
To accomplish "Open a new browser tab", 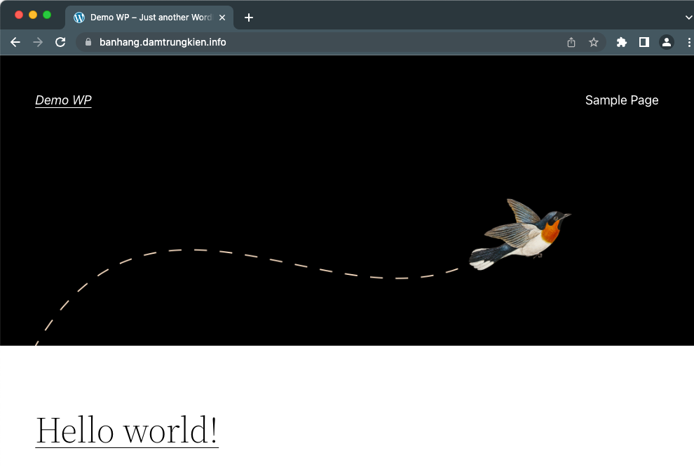I will [249, 18].
